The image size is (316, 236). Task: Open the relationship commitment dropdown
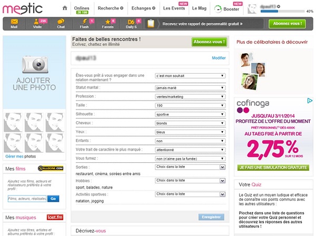pyautogui.click(x=190, y=76)
